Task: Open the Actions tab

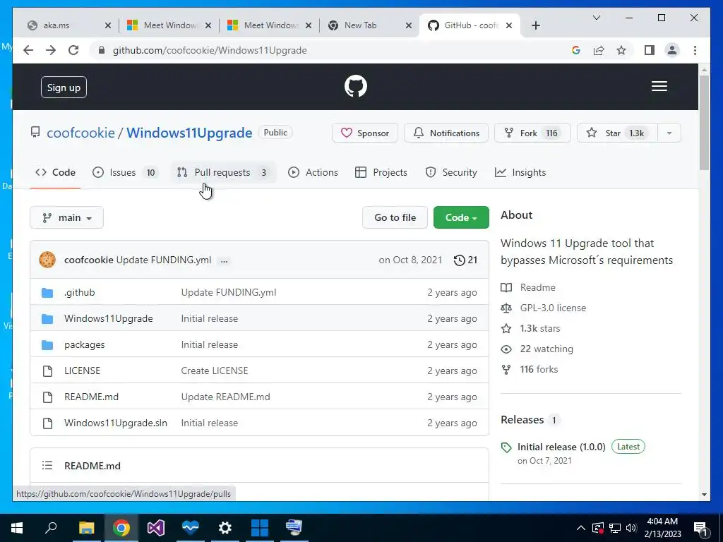Action: point(313,172)
